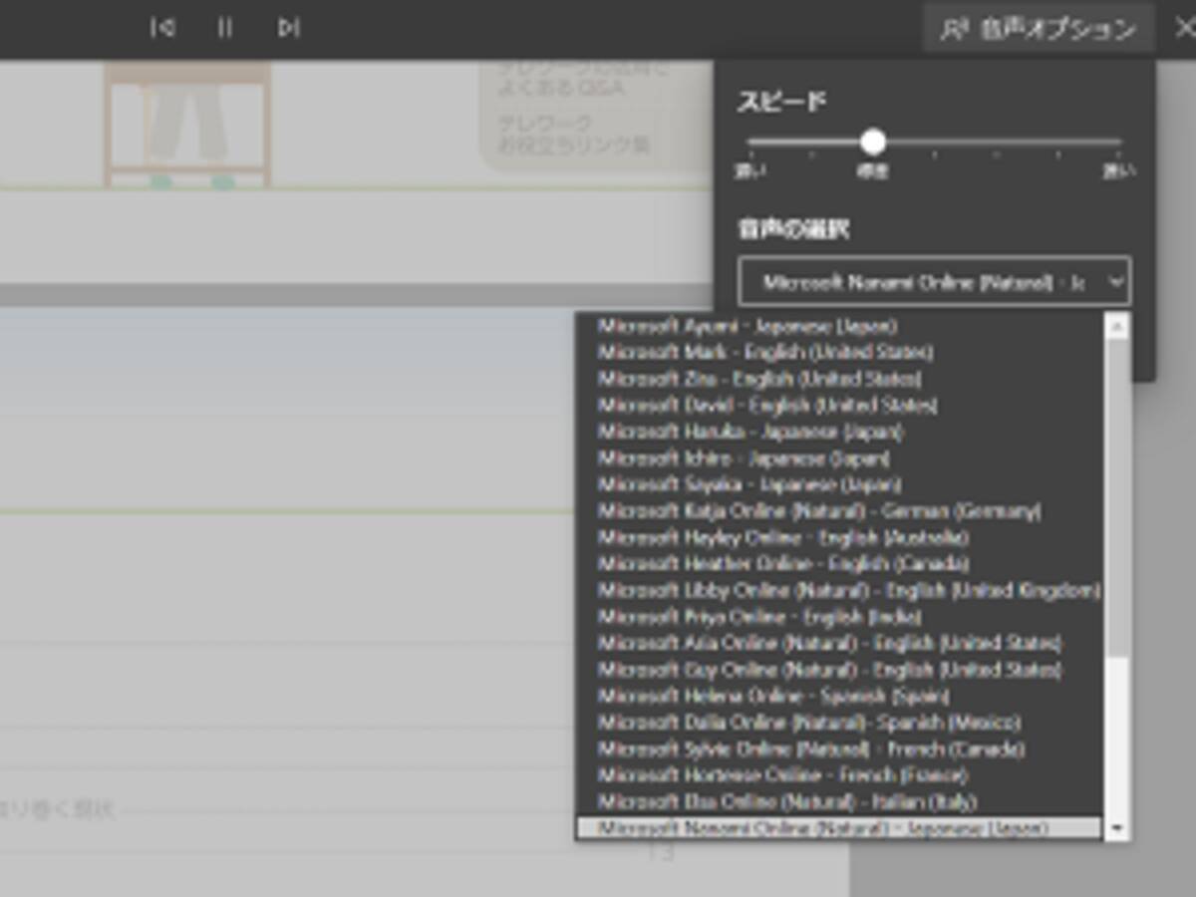This screenshot has height=897, width=1196.
Task: Click the voice list scroll down arrow
Action: point(1117,828)
